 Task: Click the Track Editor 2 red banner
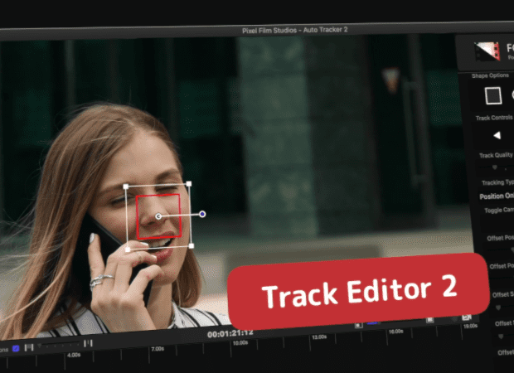[358, 291]
